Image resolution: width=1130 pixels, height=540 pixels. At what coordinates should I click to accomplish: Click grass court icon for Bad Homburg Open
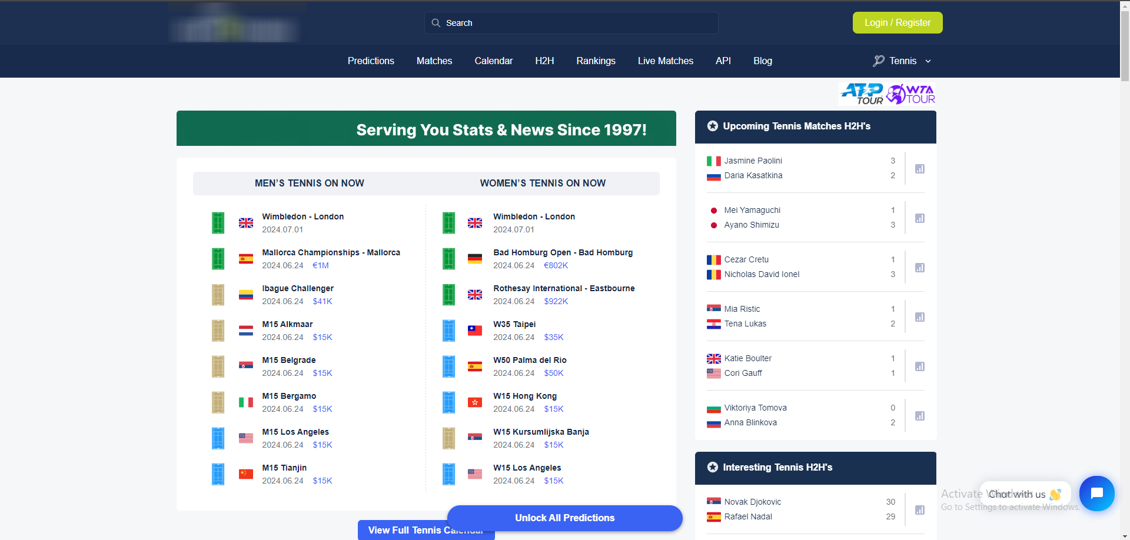[x=449, y=259]
